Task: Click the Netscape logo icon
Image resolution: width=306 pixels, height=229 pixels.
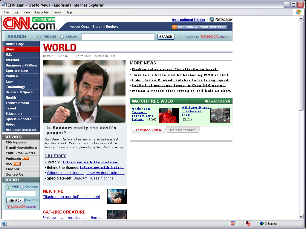Action: (212, 19)
